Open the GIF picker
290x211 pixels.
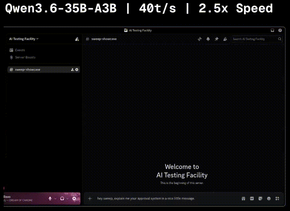point(252,198)
